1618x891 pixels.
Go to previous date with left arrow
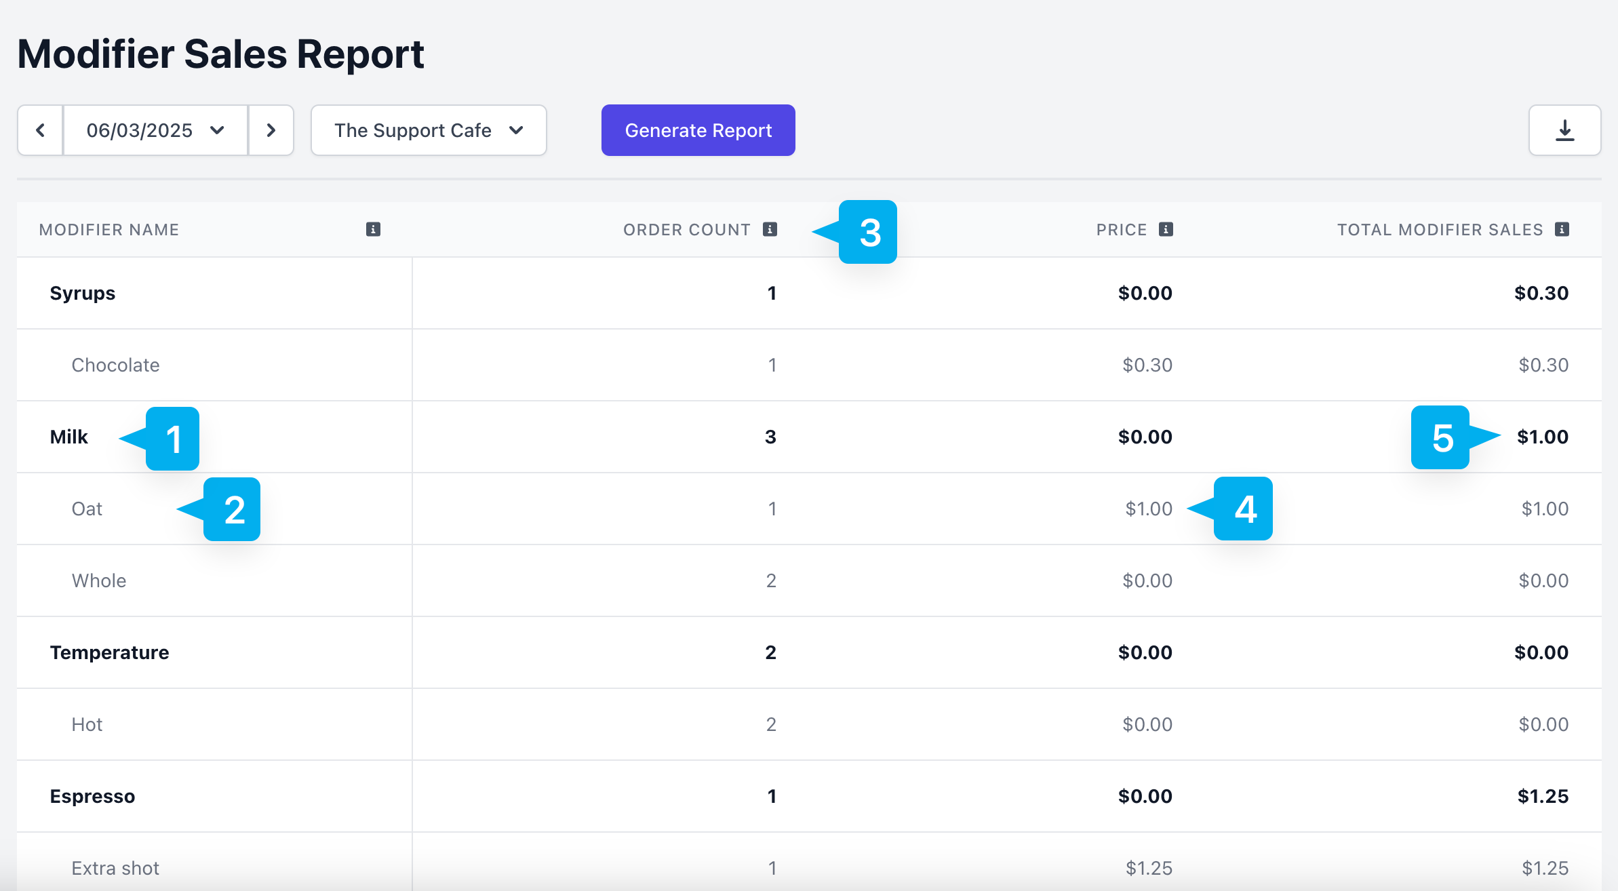tap(40, 130)
